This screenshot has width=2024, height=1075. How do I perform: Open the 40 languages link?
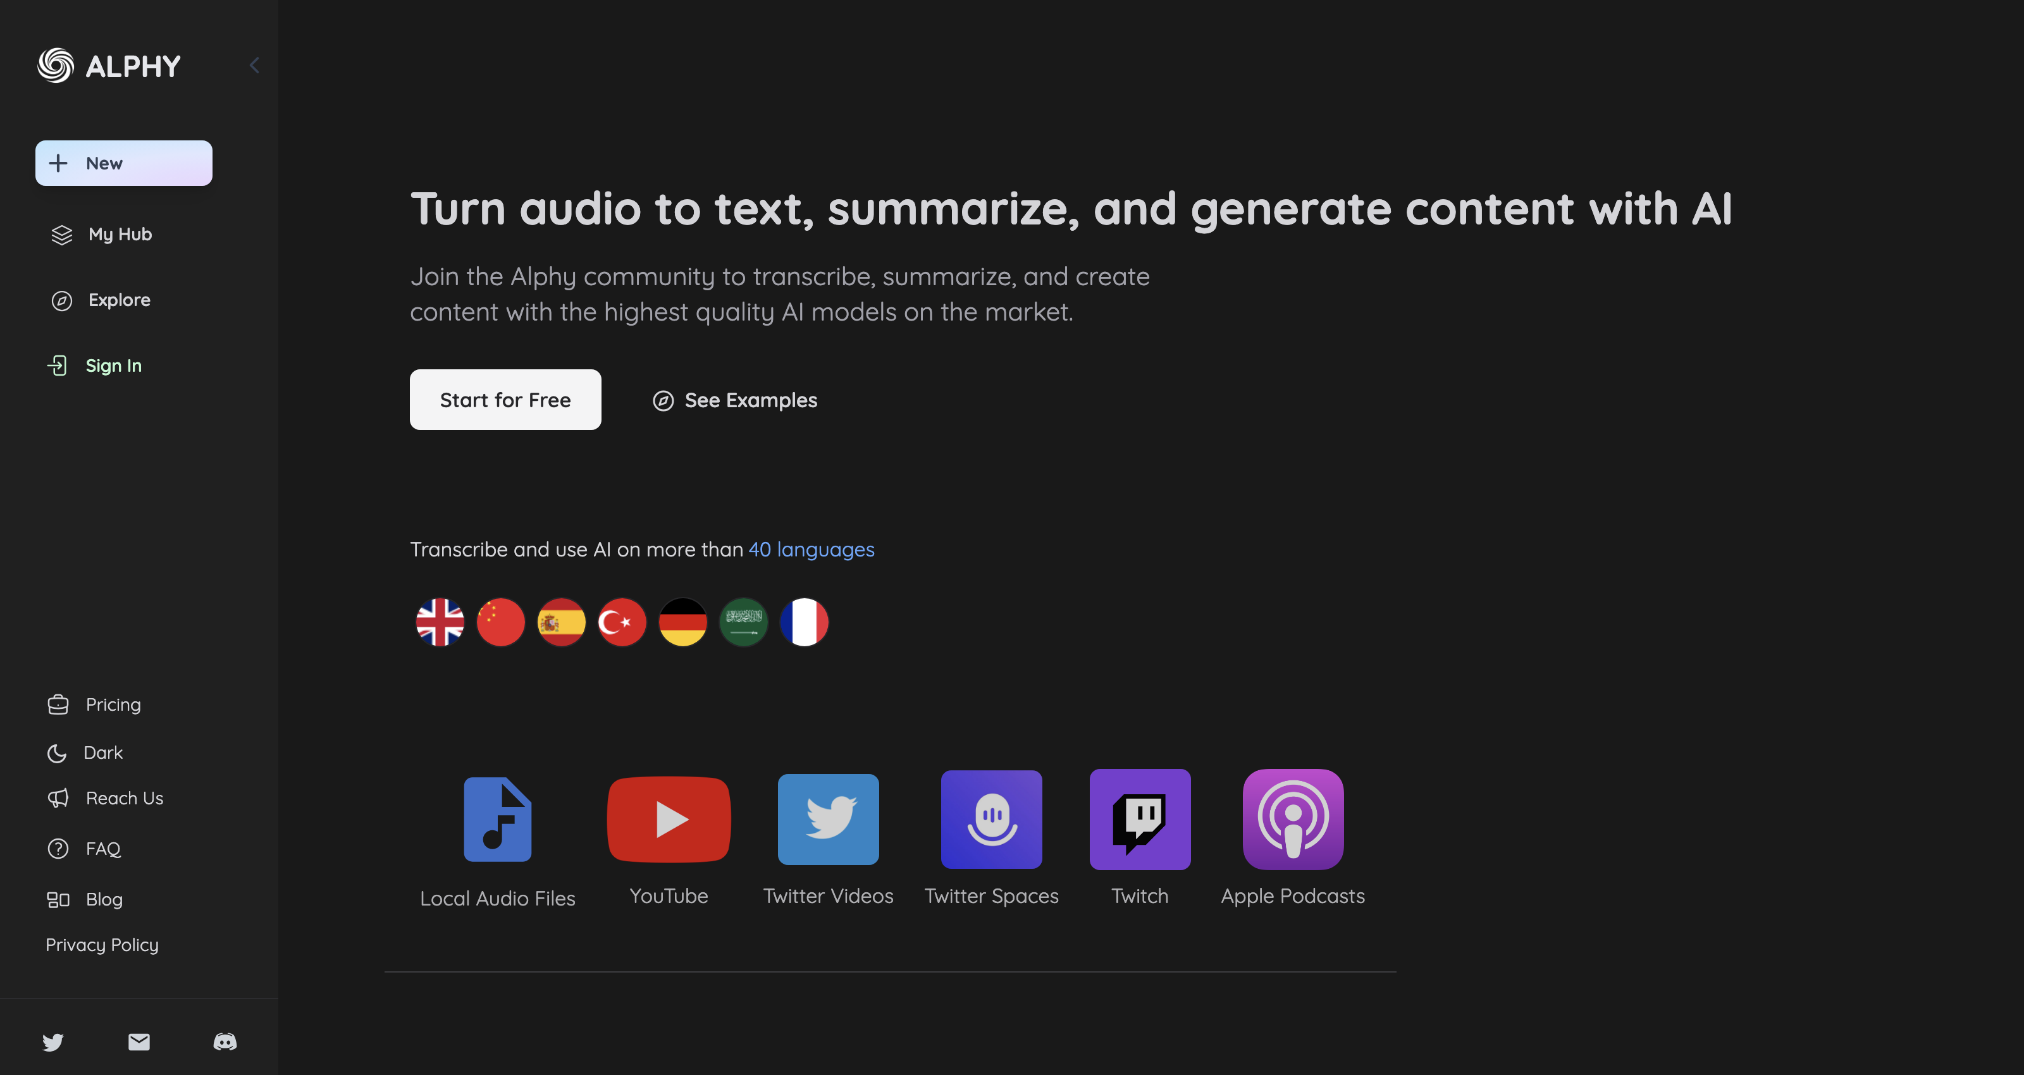(811, 550)
